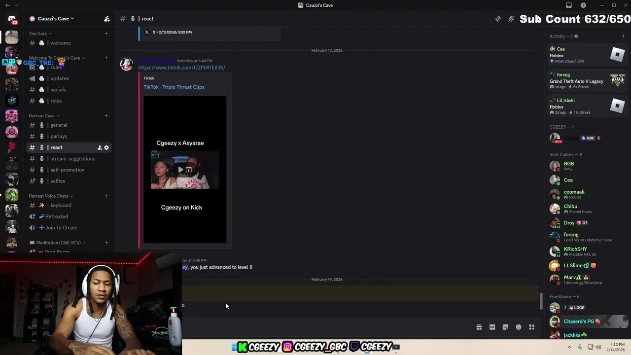Collapse Welcome To Cauzzi's Cave category

coord(56,58)
